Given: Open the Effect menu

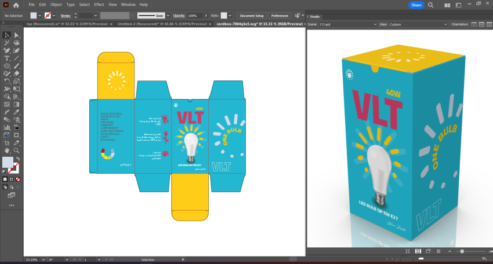Looking at the screenshot, I should tap(99, 5).
